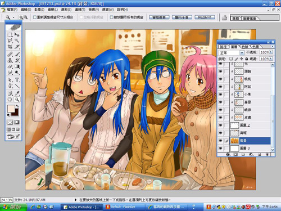Screen dimensions: 281x211
Task: Hide the 圖層 3 layer
Action: tap(220, 148)
